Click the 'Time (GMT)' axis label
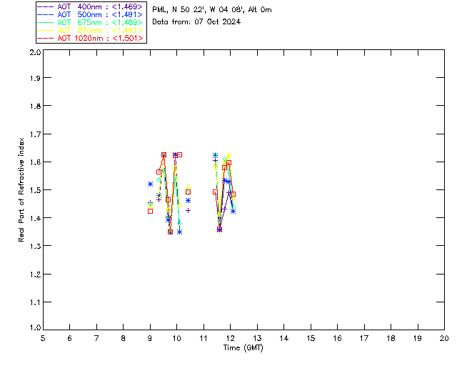457x366 pixels. pos(243,348)
